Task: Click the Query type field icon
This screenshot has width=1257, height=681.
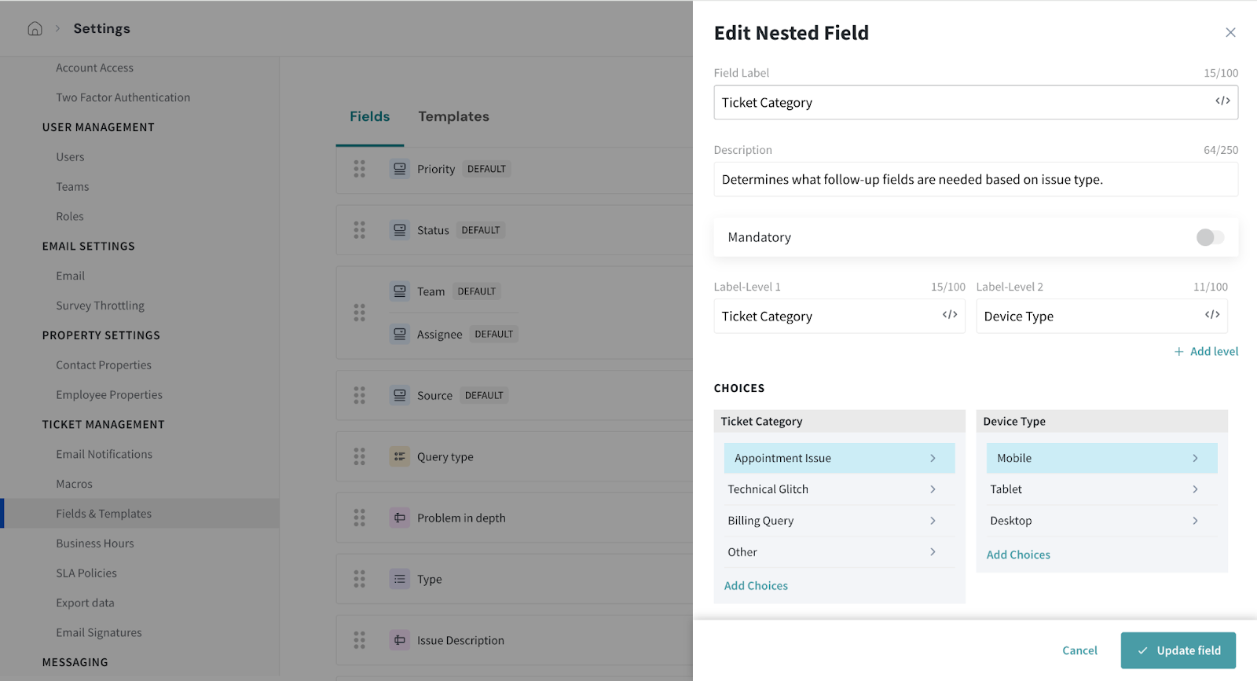Action: (x=400, y=456)
